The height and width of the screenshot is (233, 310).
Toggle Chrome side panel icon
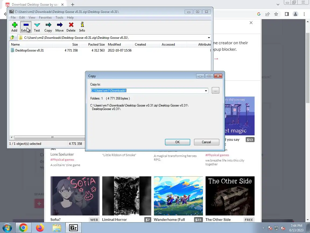pos(287,14)
